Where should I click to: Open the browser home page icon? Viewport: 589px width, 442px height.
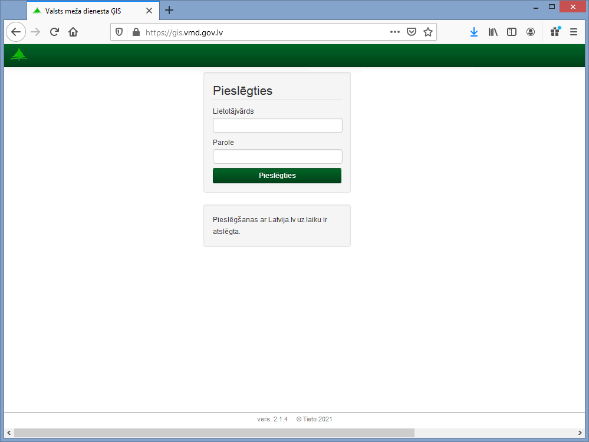(x=73, y=32)
